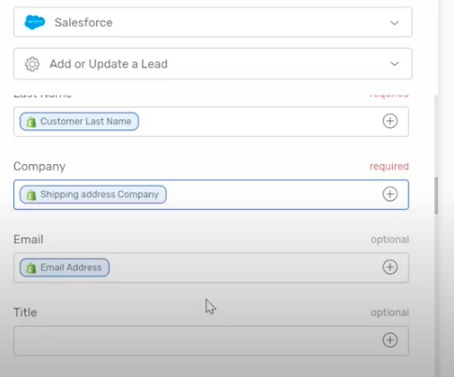Click the Company field label

pyautogui.click(x=39, y=167)
